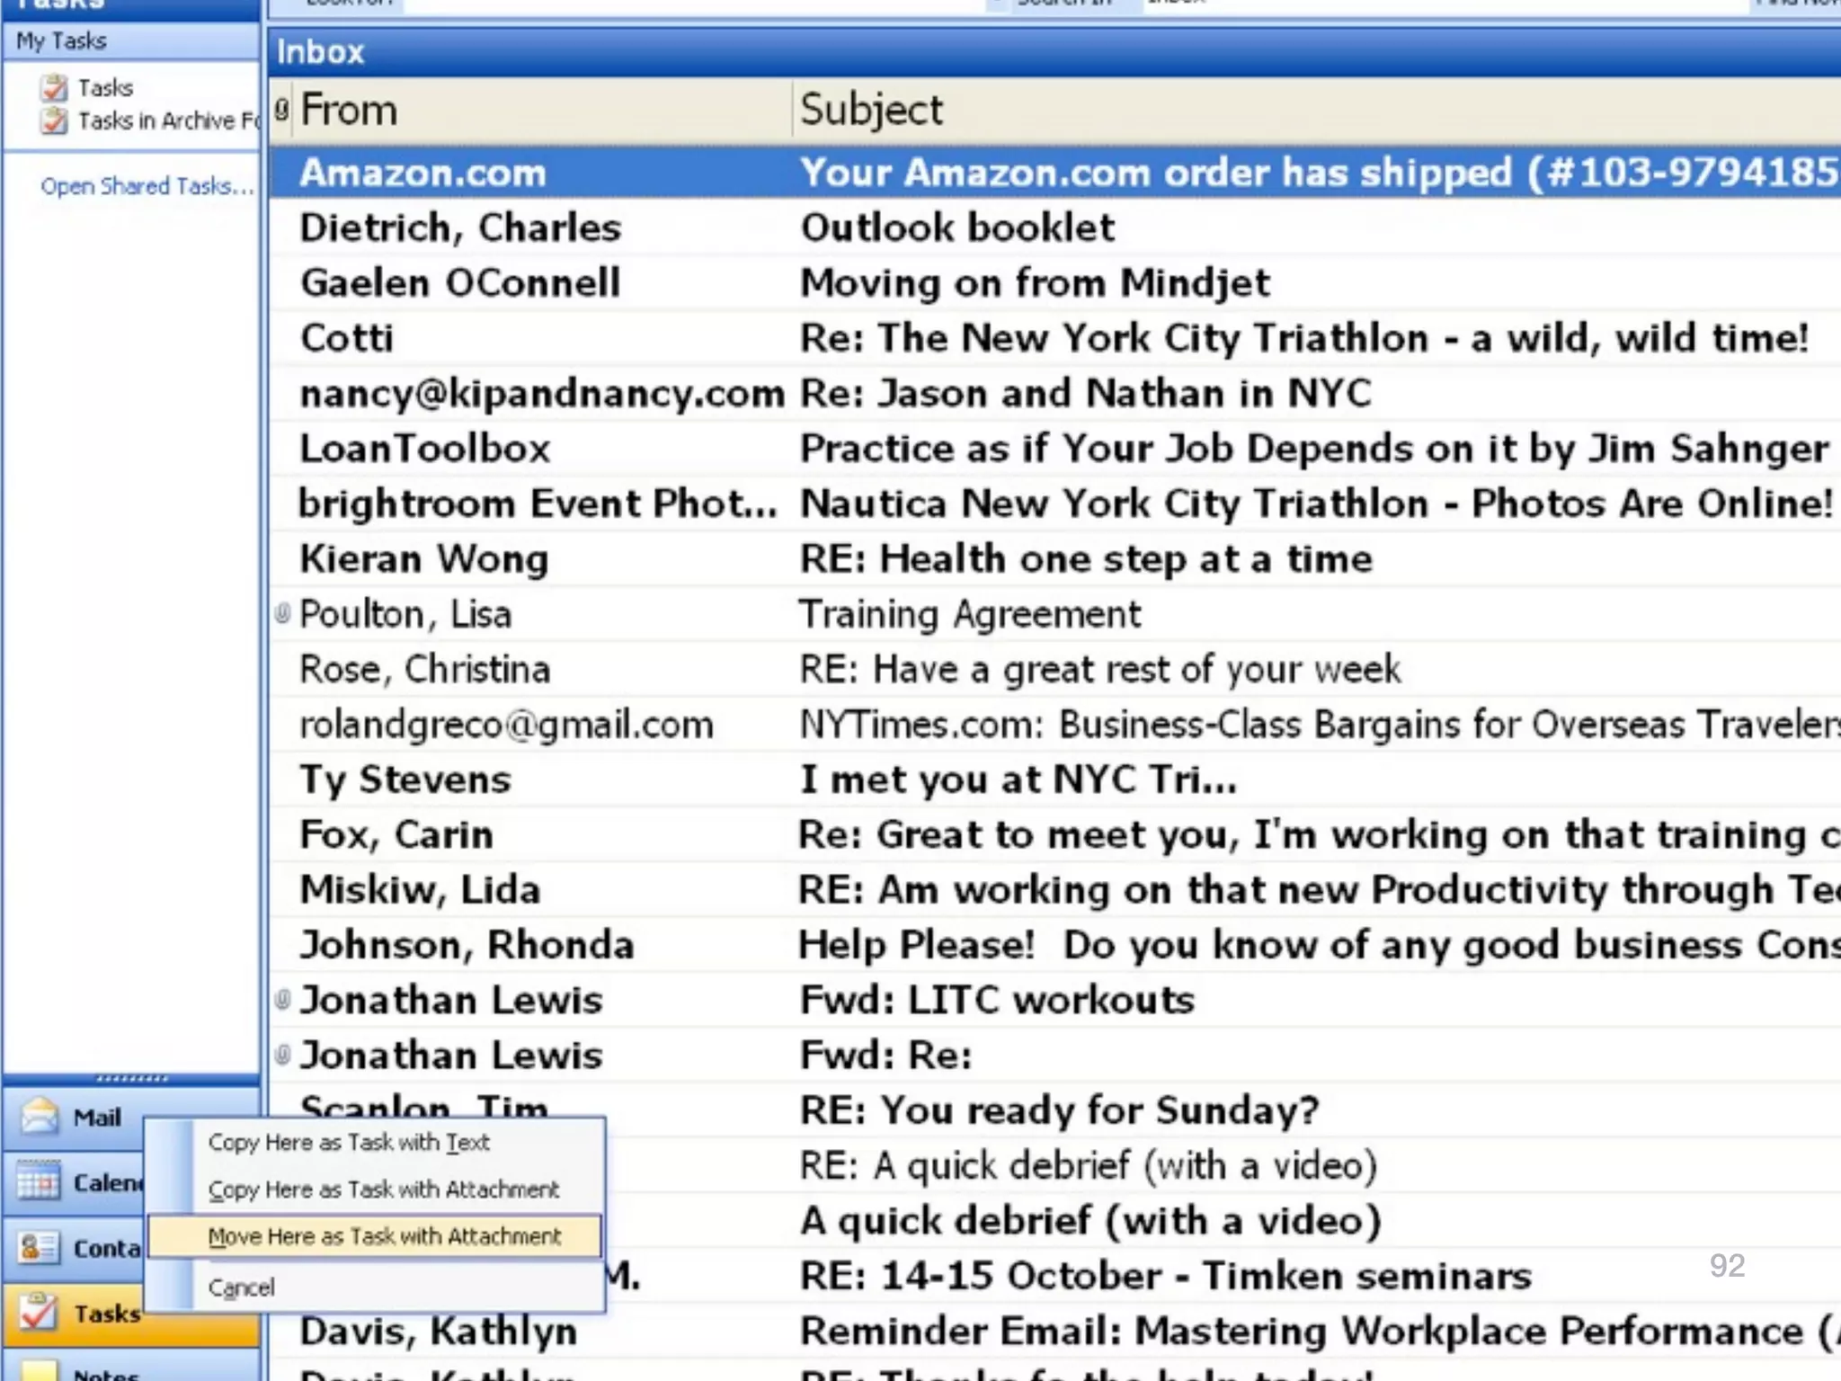Click attachment icon on Fwd: LITC workouts email
This screenshot has height=1381, width=1841.
[282, 1000]
